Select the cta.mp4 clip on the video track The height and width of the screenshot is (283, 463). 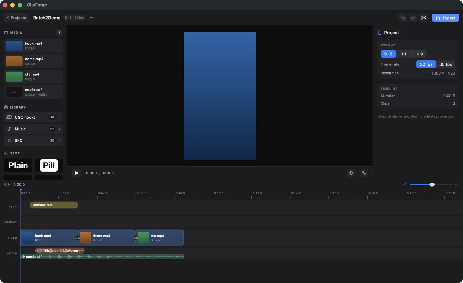pyautogui.click(x=160, y=238)
